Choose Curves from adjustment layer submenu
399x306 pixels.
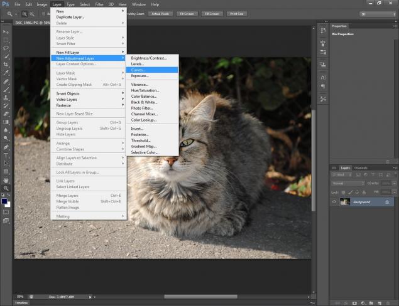[x=138, y=70]
